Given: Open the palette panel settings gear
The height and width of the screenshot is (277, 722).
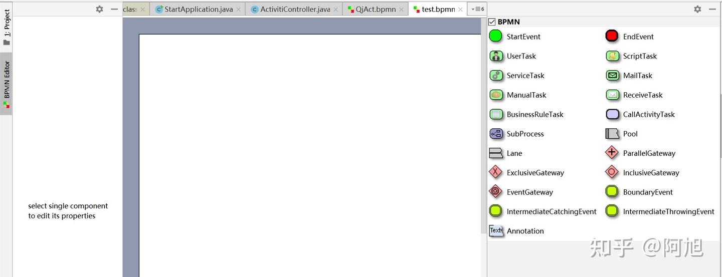Looking at the screenshot, I should 697,9.
